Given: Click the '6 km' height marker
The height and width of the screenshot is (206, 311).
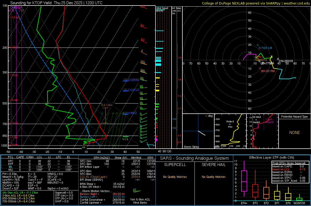Looking at the screenshot, I should [15, 100].
